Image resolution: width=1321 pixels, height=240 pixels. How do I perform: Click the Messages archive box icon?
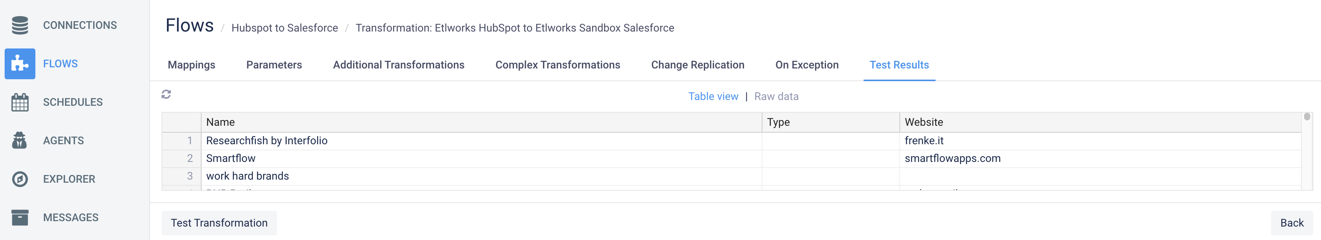(20, 217)
